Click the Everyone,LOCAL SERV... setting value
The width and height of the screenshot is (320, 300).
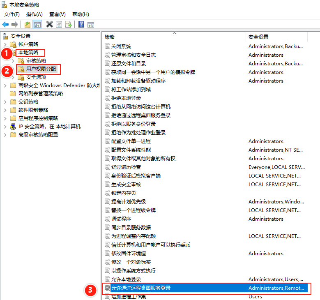point(276,167)
